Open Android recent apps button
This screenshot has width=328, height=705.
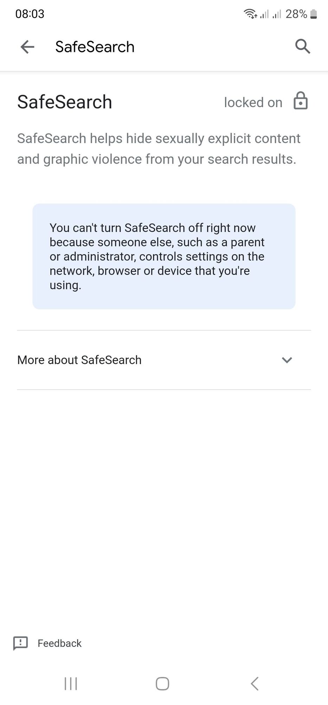[71, 683]
